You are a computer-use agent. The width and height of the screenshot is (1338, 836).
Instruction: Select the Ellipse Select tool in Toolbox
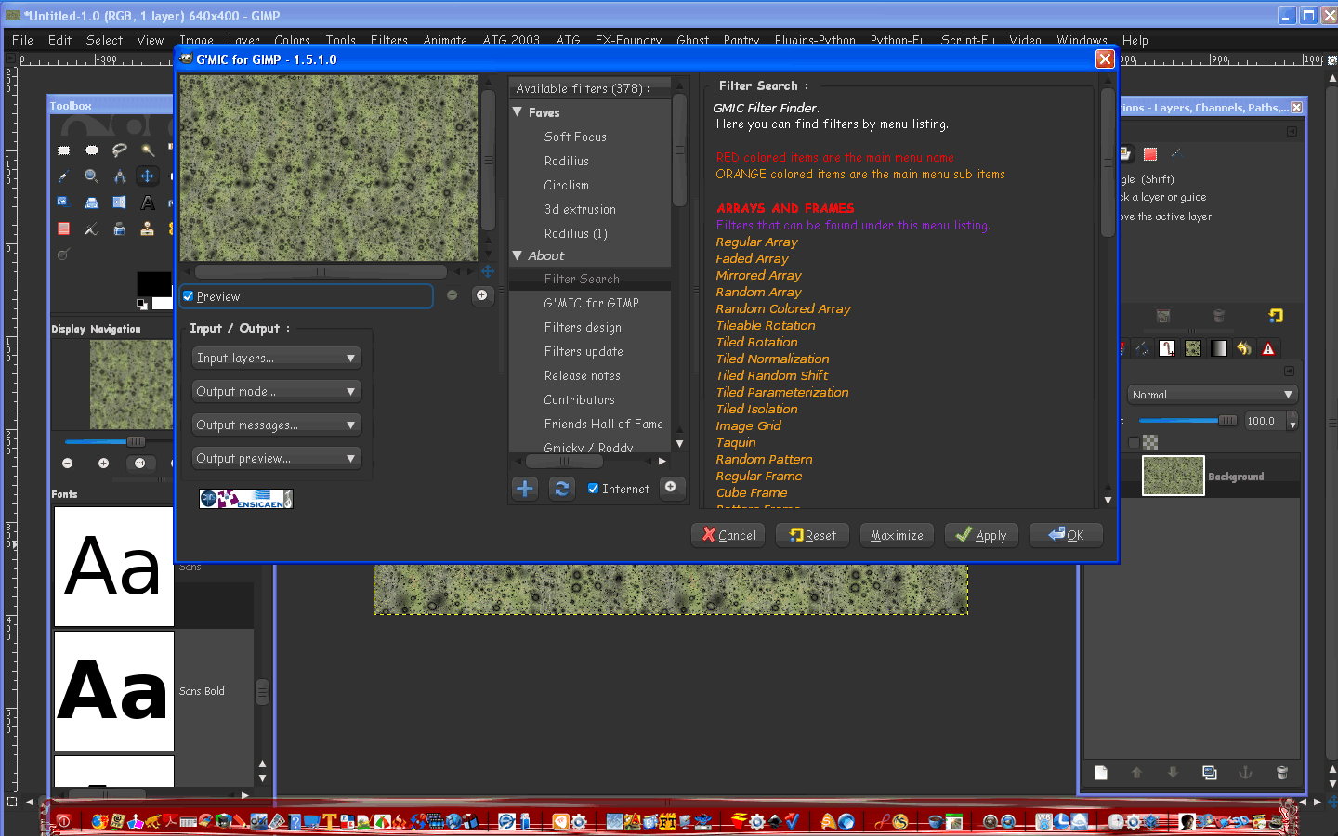point(91,150)
